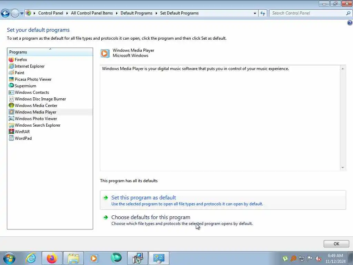Click the installer taskbar icon with monitor
This screenshot has width=353, height=265.
(x=138, y=258)
